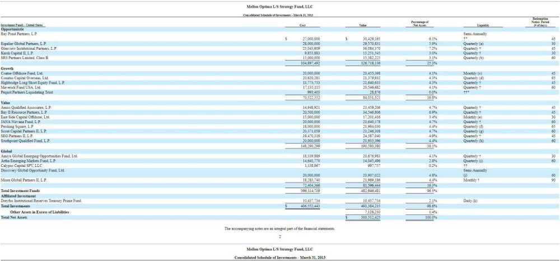Image resolution: width=560 pixels, height=261 pixels.
Task: Click 'Conatus Capital Overseas, Ltd.'
Action: tap(25, 78)
